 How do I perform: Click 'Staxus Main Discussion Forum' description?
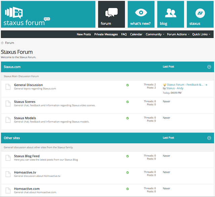21,76
